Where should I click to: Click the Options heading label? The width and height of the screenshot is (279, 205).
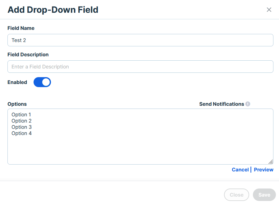coord(17,104)
